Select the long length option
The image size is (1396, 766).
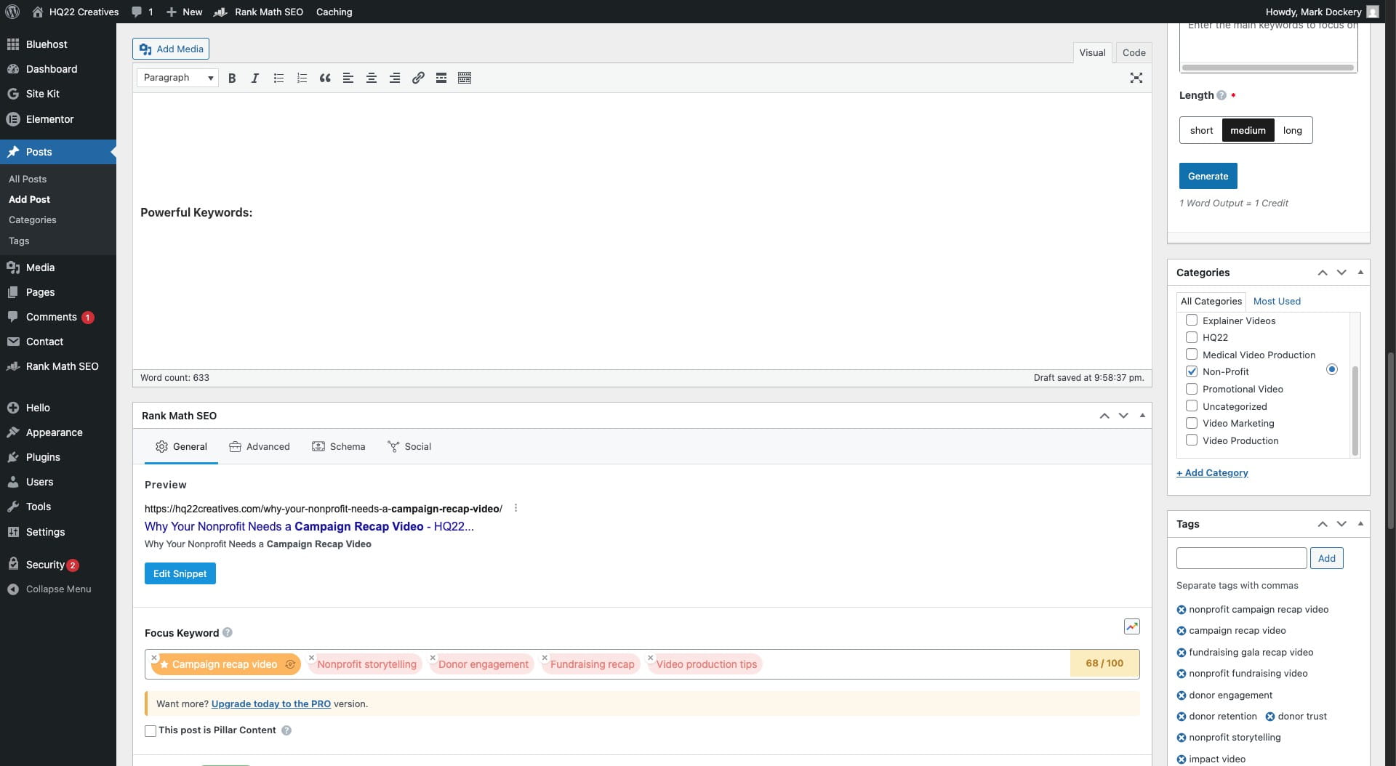click(1292, 130)
